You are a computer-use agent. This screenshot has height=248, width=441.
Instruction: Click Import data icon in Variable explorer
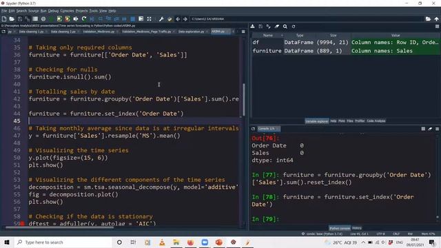coord(253,26)
